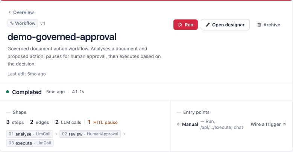Click the link icon in Workflow badge
The height and width of the screenshot is (152, 293).
tap(12, 23)
